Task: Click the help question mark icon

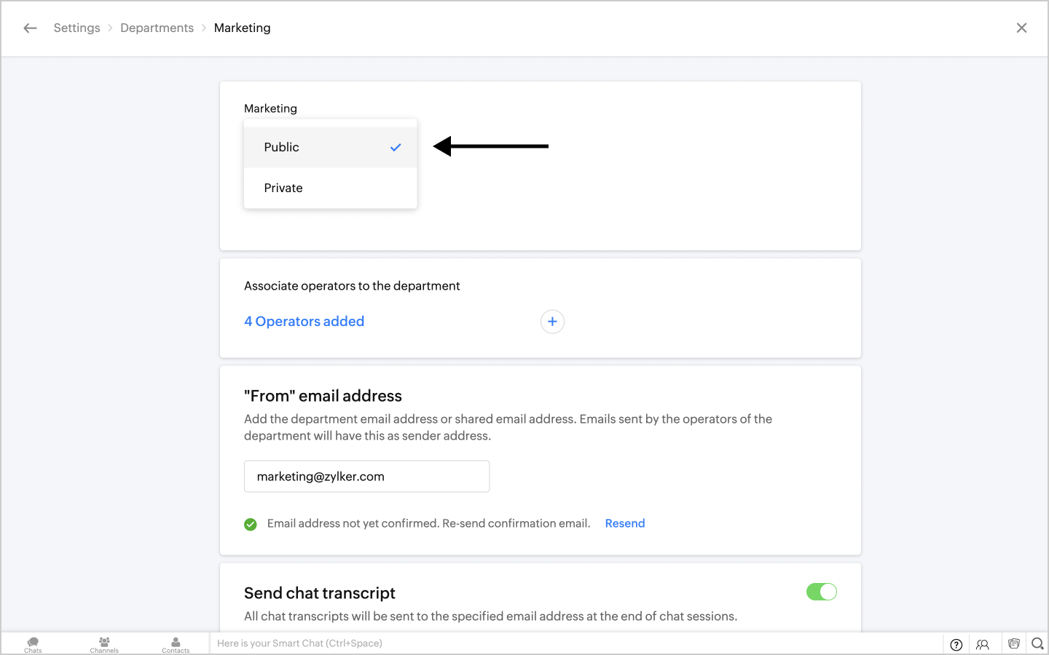Action: pos(956,644)
